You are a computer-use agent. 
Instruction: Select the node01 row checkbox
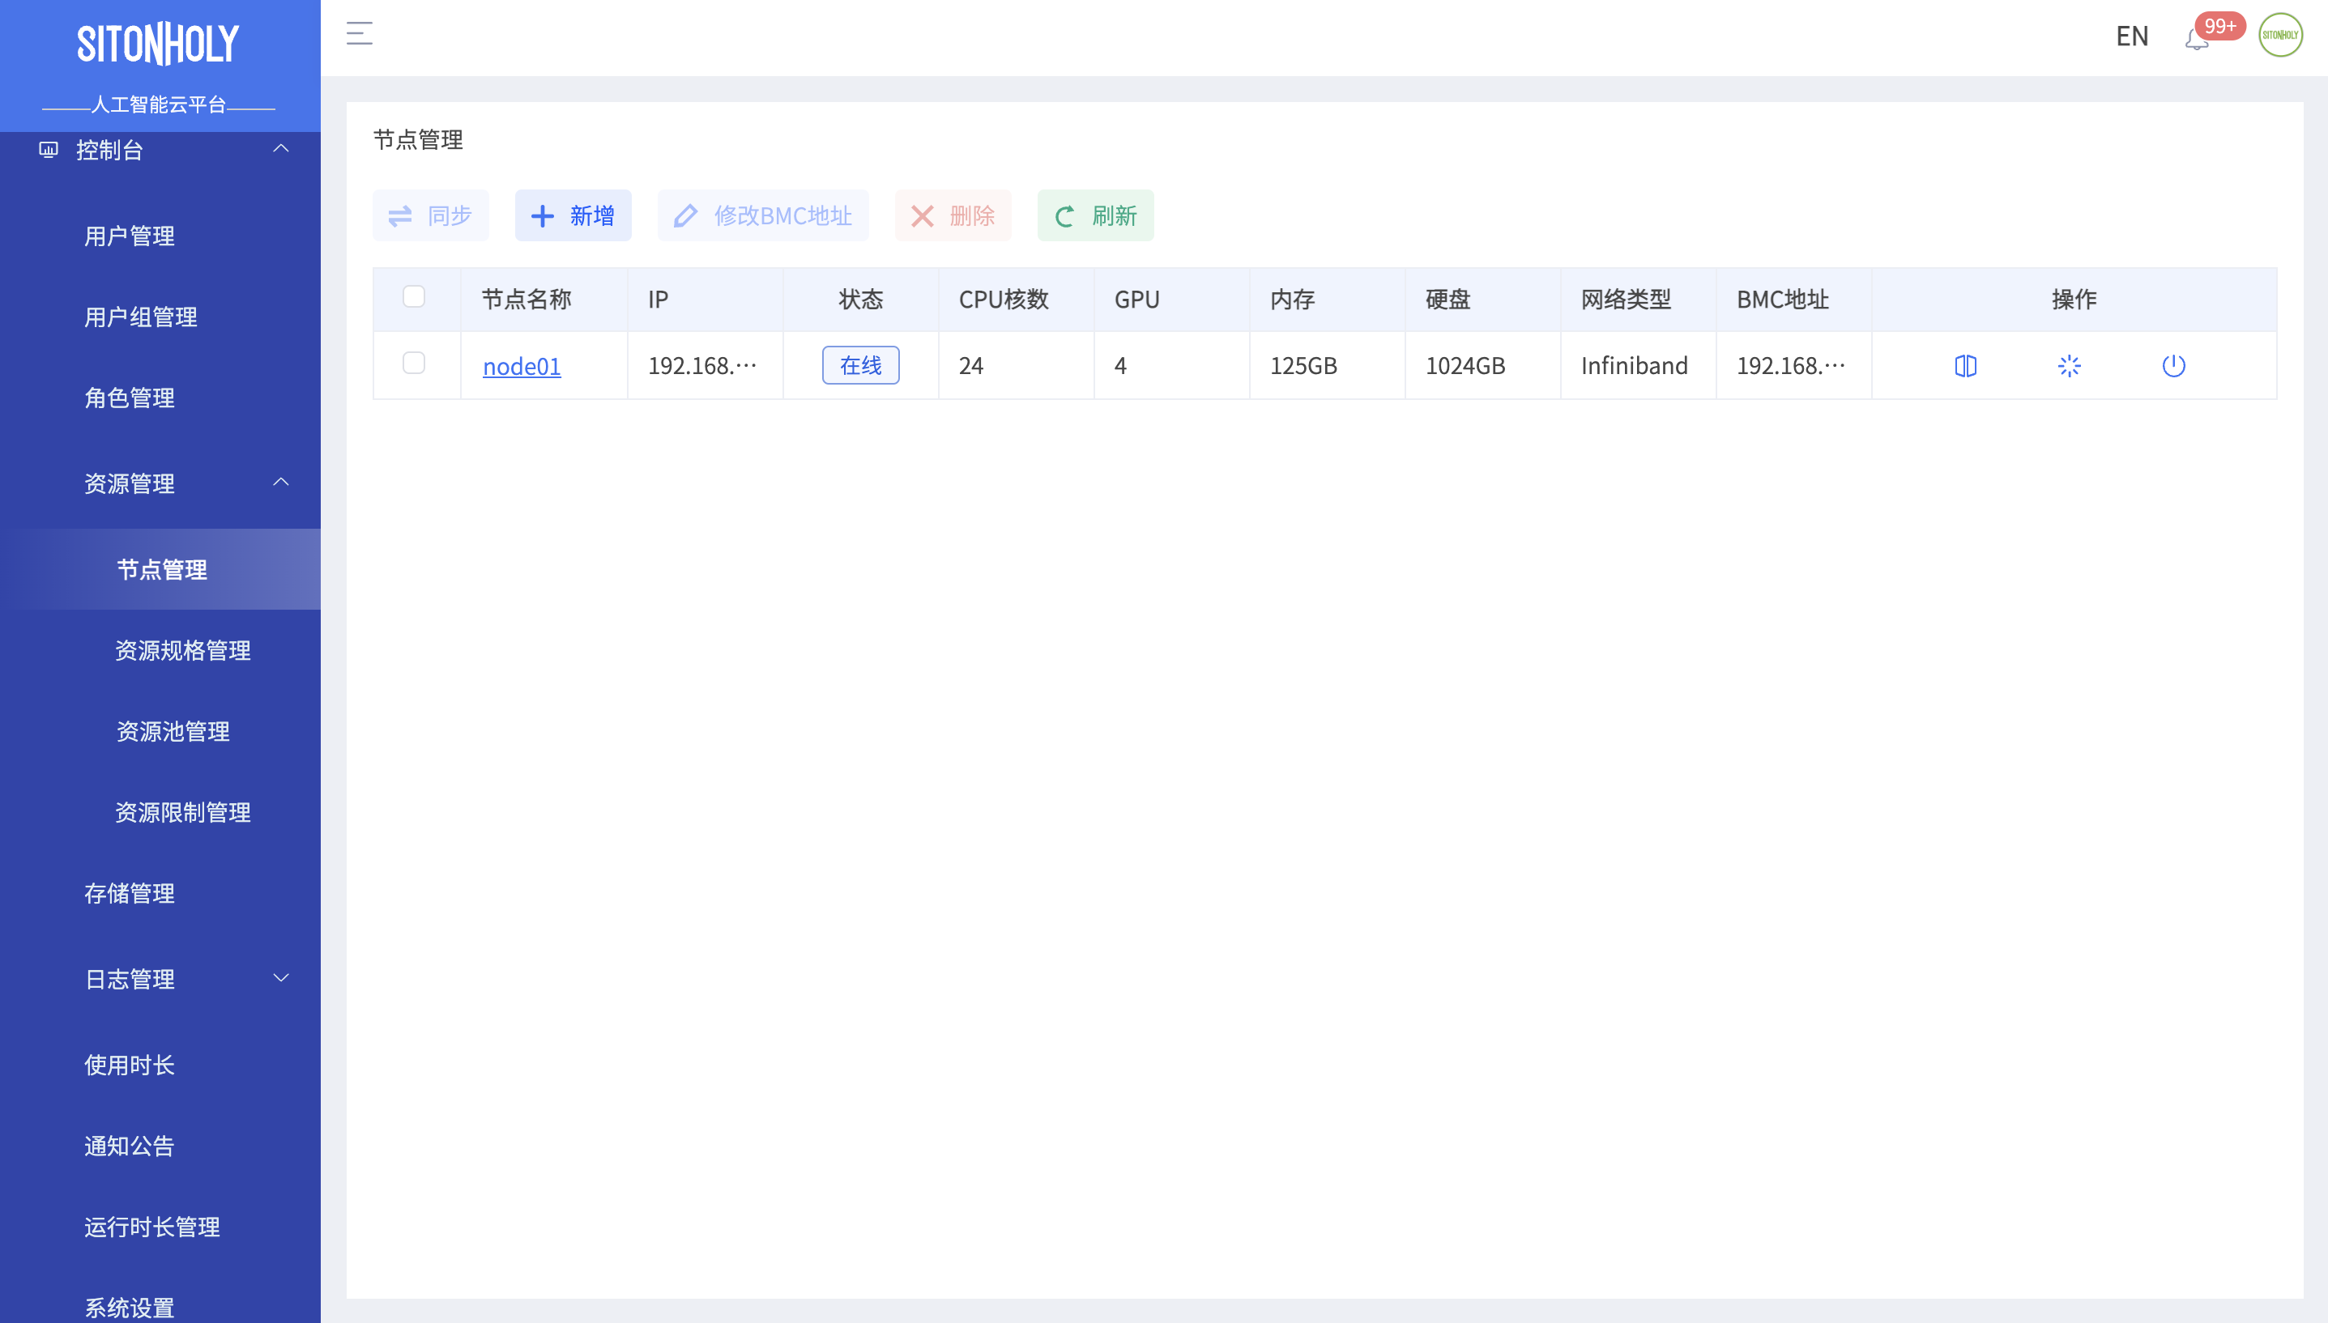[x=414, y=363]
